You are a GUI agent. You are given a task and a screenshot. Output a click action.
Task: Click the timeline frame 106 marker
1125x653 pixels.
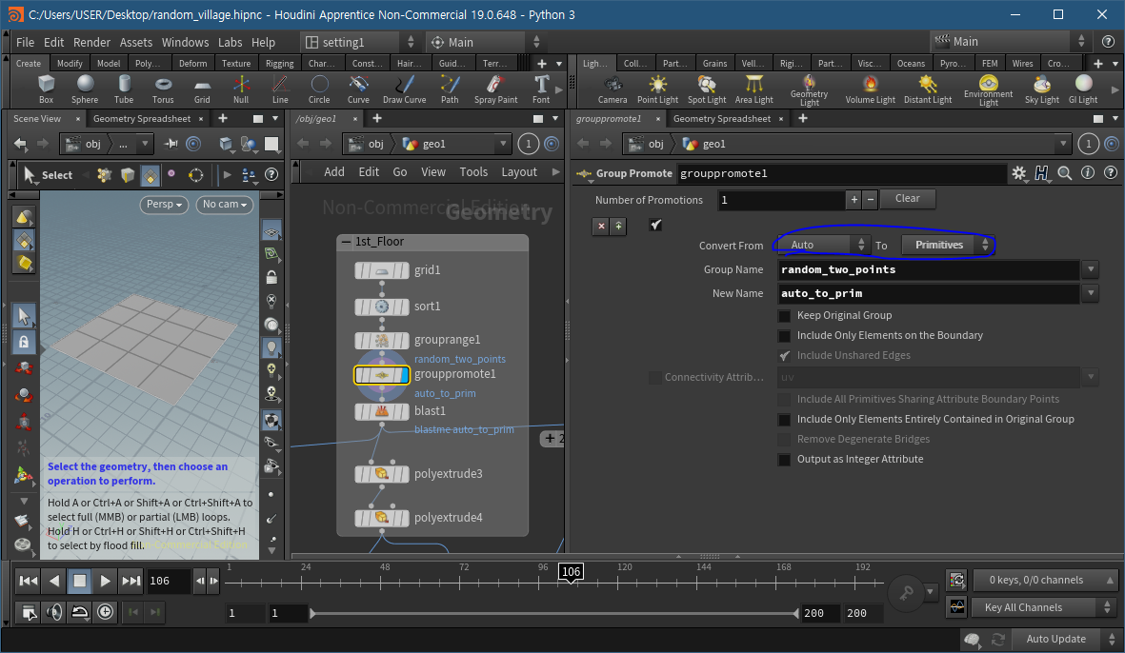pos(571,571)
